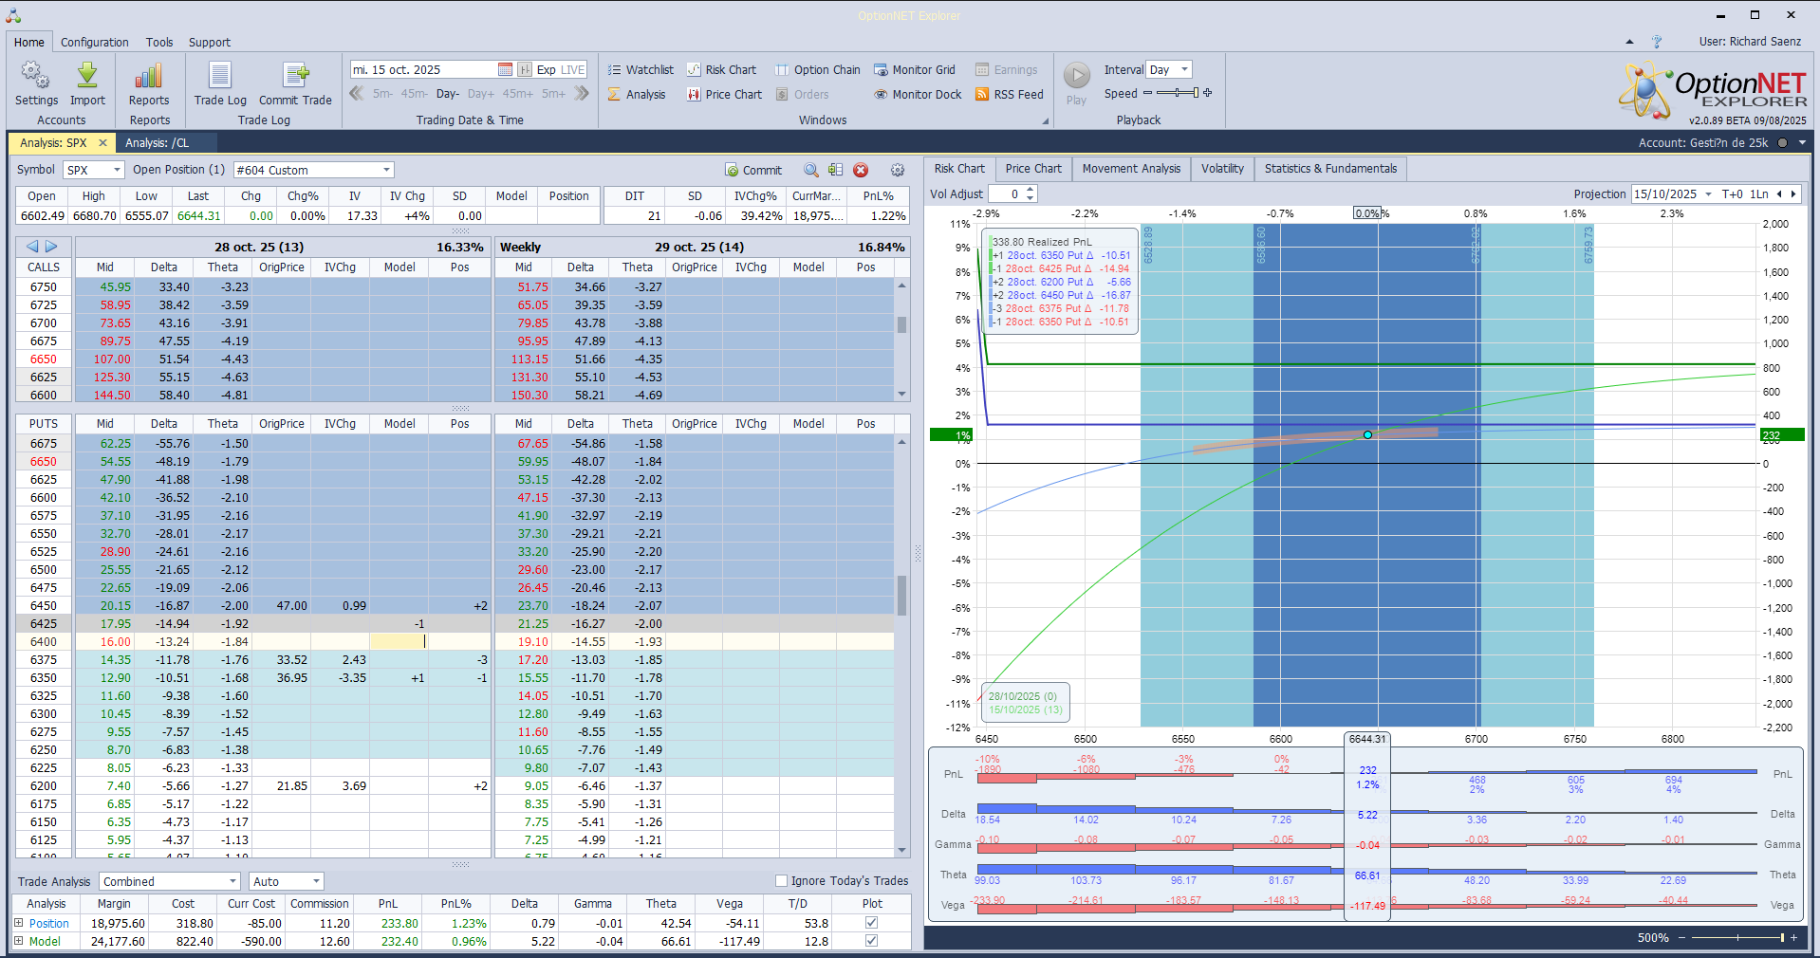Adjust the playback Speed slider
The width and height of the screenshot is (1820, 958).
click(x=1177, y=93)
